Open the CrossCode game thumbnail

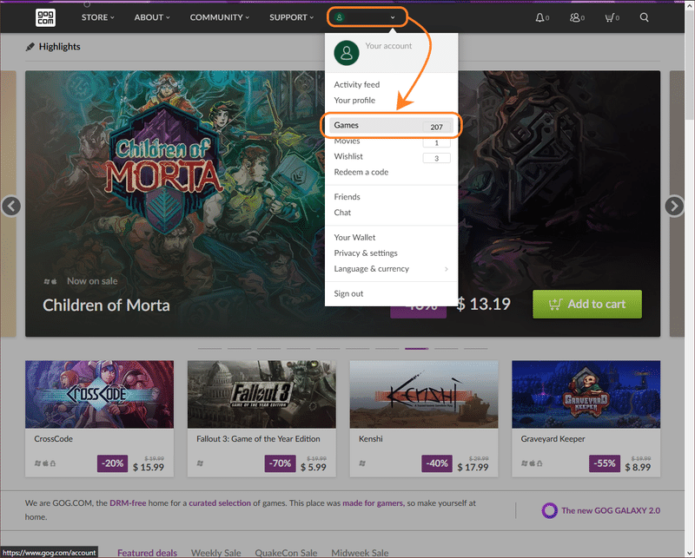point(99,394)
